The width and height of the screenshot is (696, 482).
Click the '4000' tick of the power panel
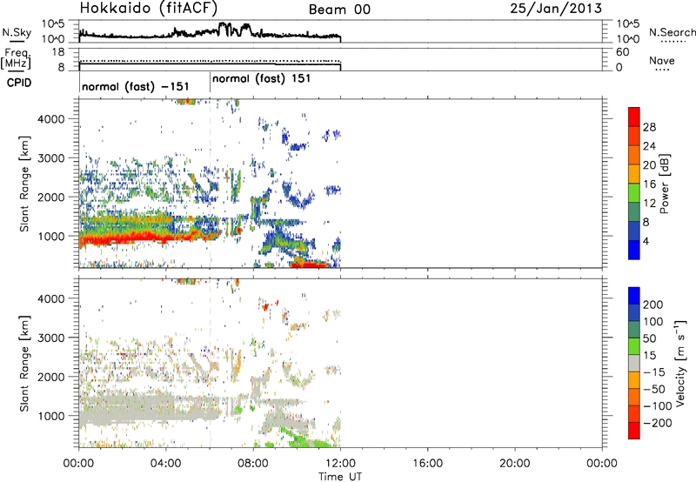point(51,119)
